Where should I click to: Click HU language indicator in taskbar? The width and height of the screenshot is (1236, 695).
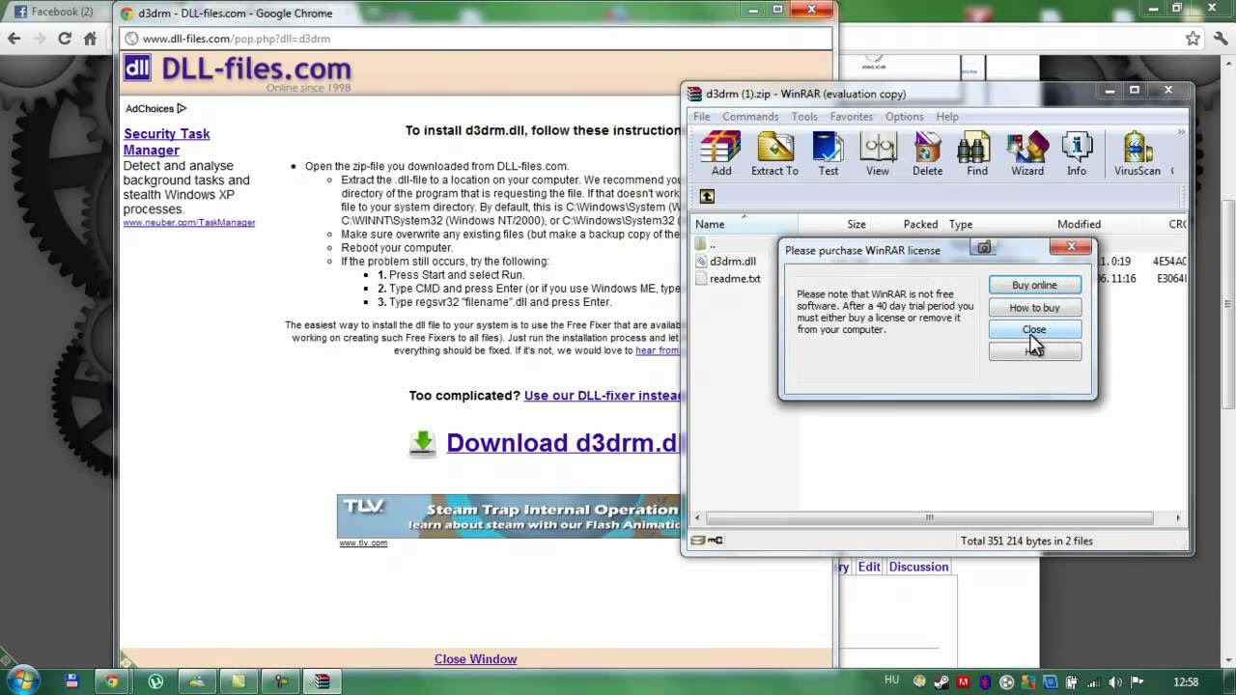coord(889,681)
